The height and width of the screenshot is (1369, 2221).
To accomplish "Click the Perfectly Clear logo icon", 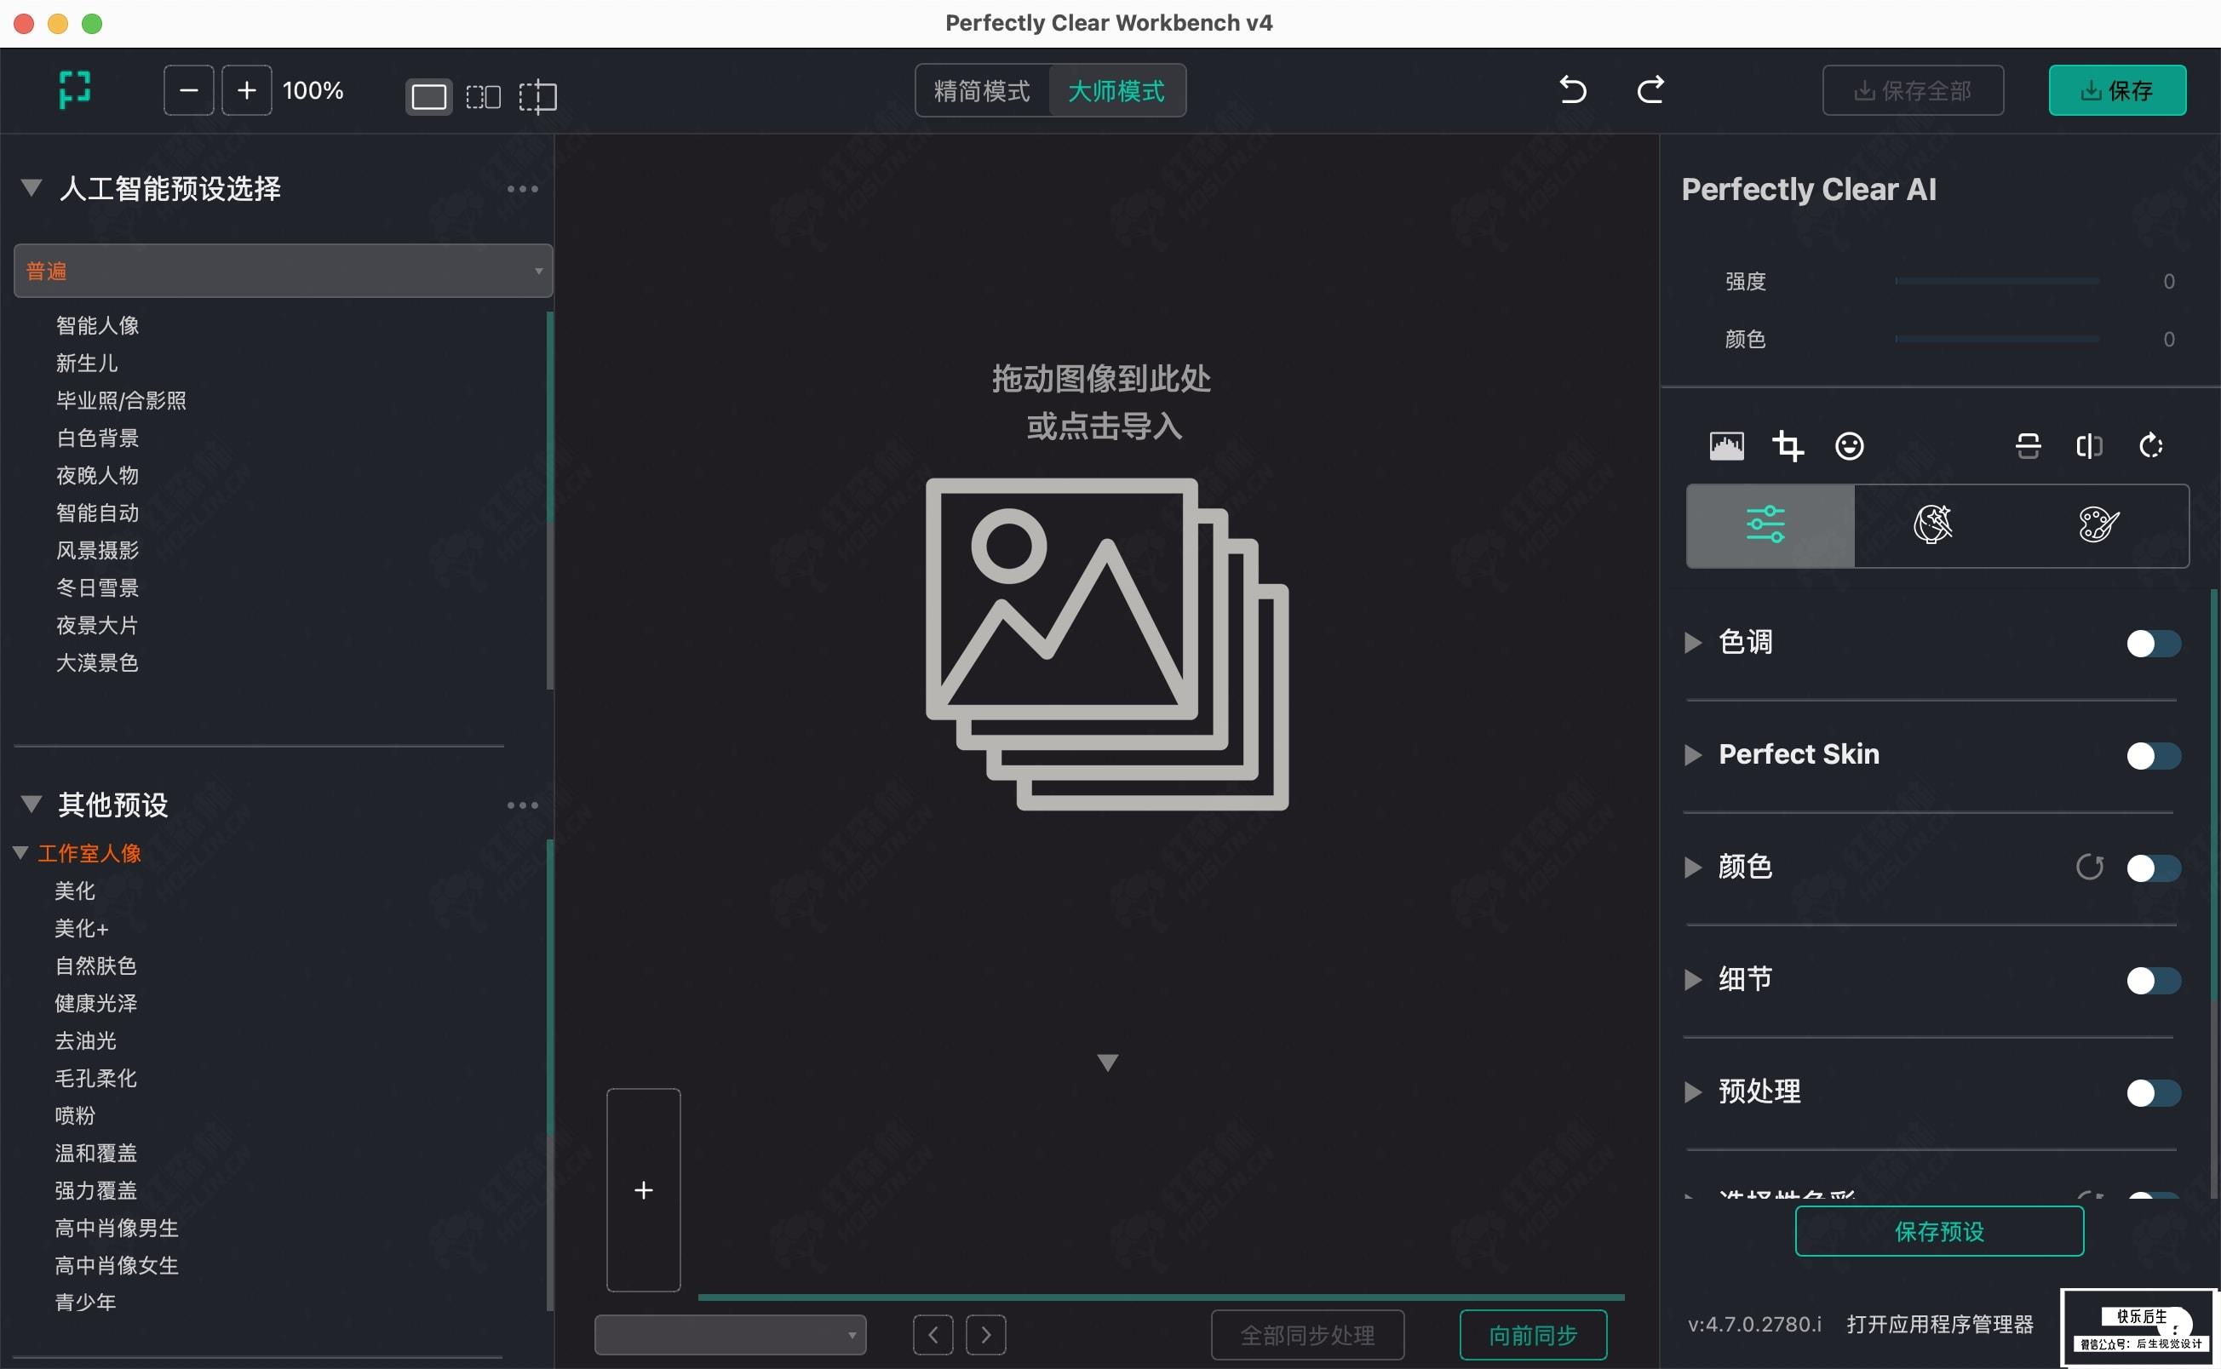I will point(75,89).
